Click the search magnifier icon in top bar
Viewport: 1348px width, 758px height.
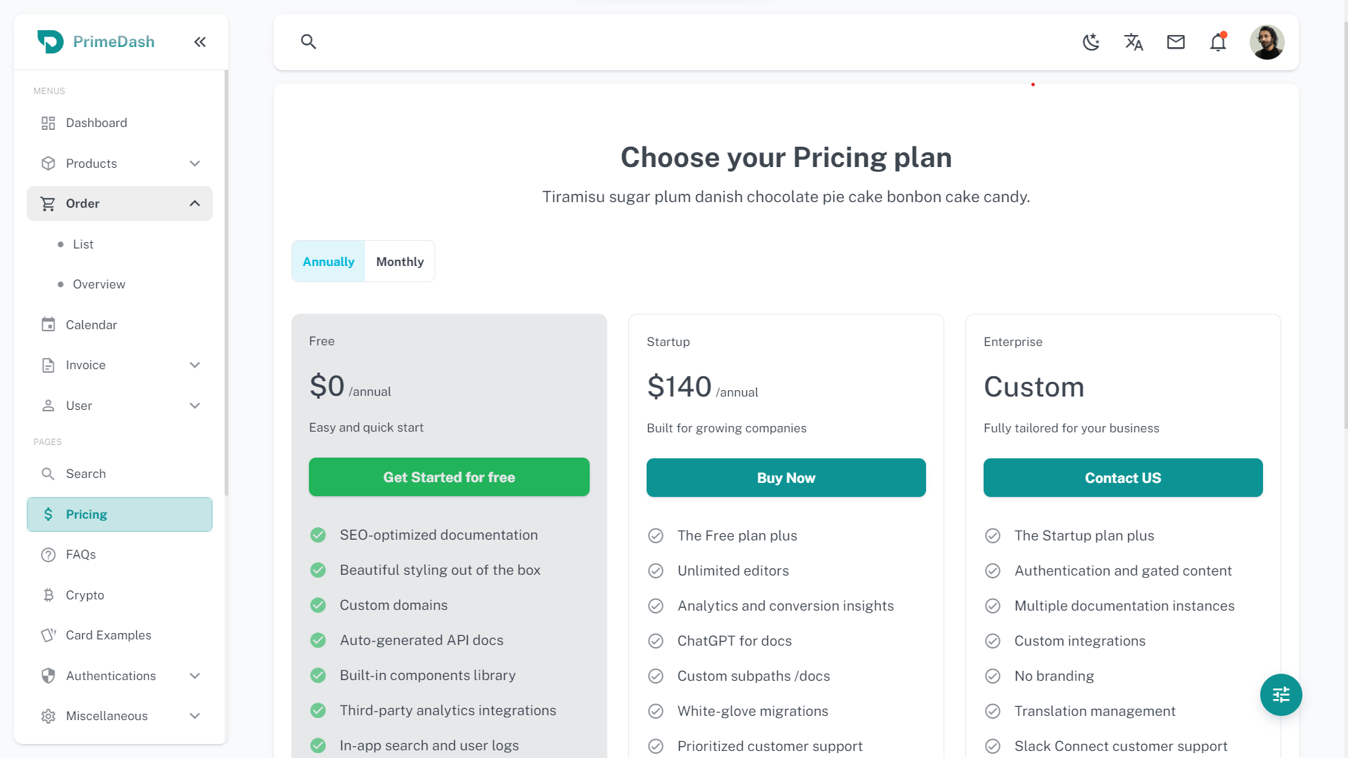(308, 42)
